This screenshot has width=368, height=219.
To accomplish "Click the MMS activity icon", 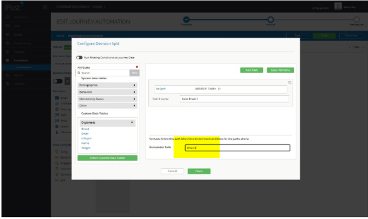I will [57, 121].
